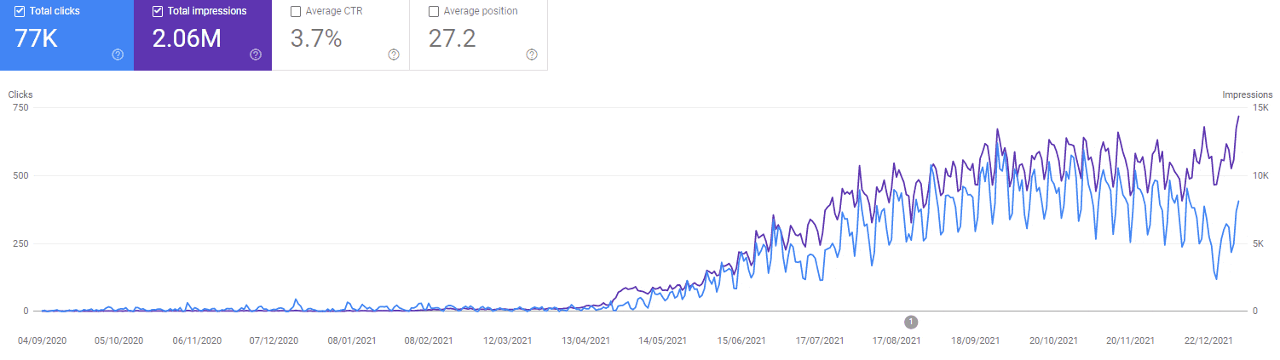Image resolution: width=1280 pixels, height=360 pixels.
Task: Open help tooltip for Average position
Action: 532,54
